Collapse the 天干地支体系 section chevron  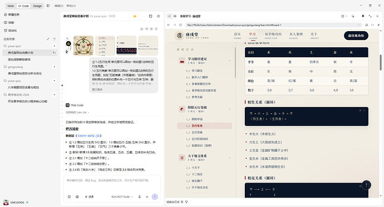[230, 158]
